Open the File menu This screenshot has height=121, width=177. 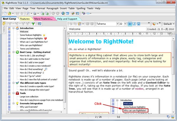coord(6,8)
